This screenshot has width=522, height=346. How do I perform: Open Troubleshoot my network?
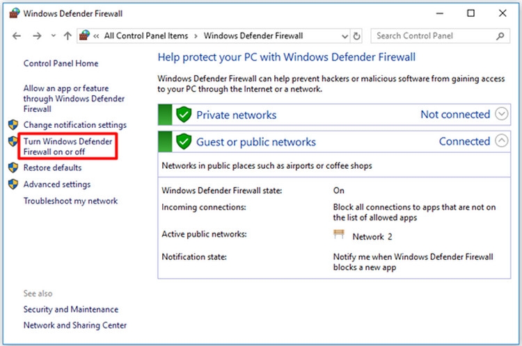pos(70,201)
